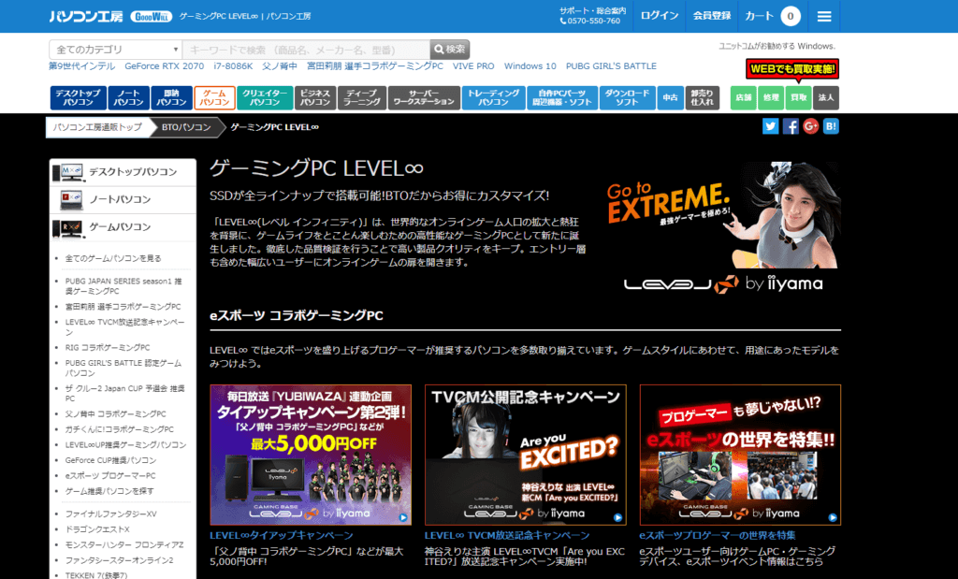
Task: Select the ゲームパソコン nav tab
Action: coord(214,97)
